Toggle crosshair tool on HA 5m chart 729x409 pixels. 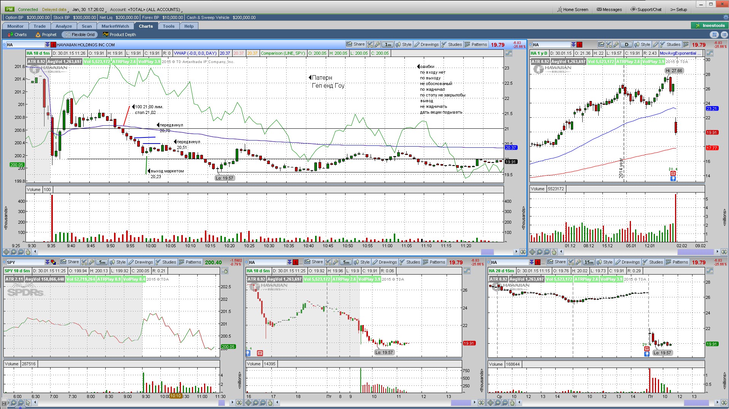click(248, 403)
